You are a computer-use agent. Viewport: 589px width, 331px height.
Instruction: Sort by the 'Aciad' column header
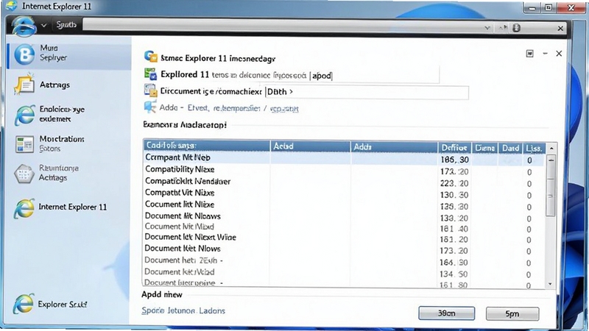point(310,146)
